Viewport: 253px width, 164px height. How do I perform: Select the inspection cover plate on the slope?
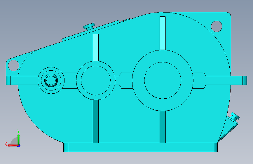(91, 31)
